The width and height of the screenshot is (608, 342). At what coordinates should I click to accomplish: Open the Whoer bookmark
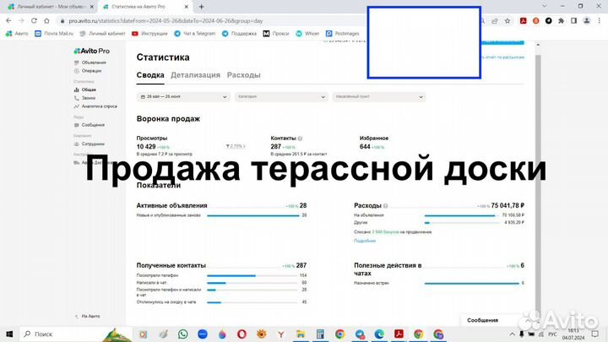click(307, 34)
